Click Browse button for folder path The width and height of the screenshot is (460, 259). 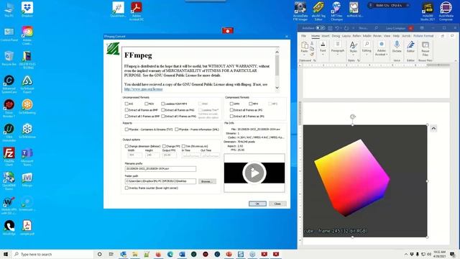207,181
